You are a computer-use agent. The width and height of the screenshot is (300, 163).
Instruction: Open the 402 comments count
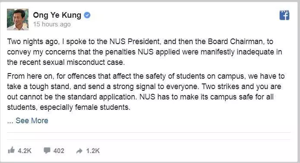[59, 151]
